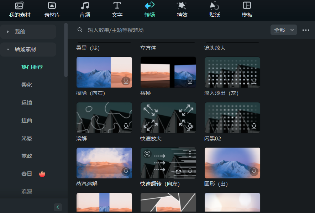Open the 全部 filter dropdown
Image resolution: width=315 pixels, height=213 pixels.
284,30
